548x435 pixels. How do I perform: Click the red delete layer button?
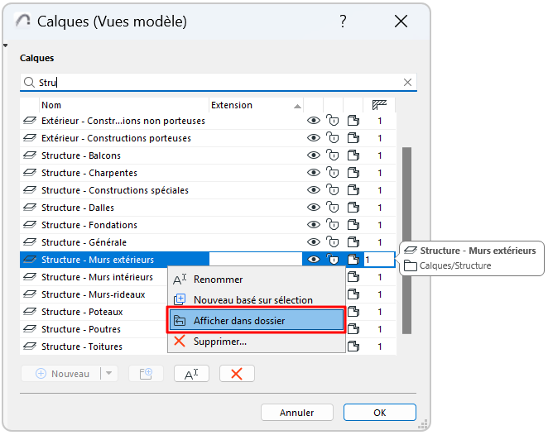click(x=237, y=374)
